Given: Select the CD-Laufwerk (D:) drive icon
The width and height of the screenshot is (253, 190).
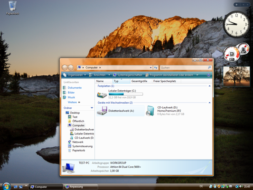Looking at the screenshot, I should pyautogui.click(x=150, y=111).
